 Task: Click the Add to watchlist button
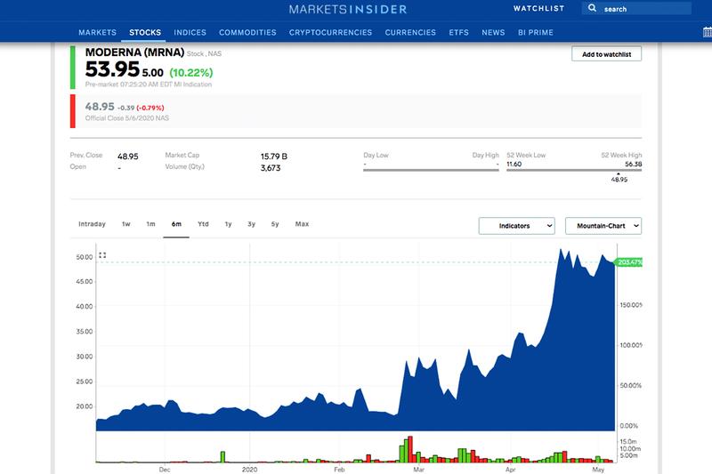click(606, 54)
